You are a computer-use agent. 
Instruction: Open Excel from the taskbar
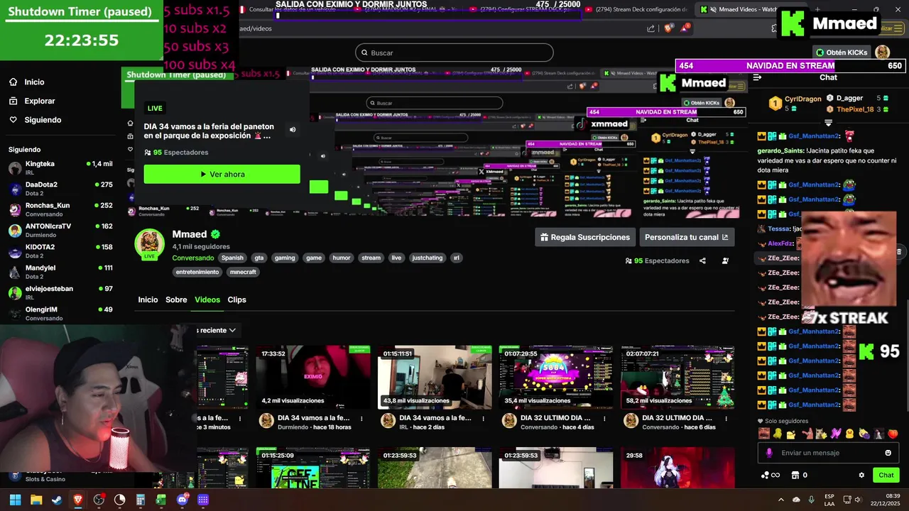[161, 500]
